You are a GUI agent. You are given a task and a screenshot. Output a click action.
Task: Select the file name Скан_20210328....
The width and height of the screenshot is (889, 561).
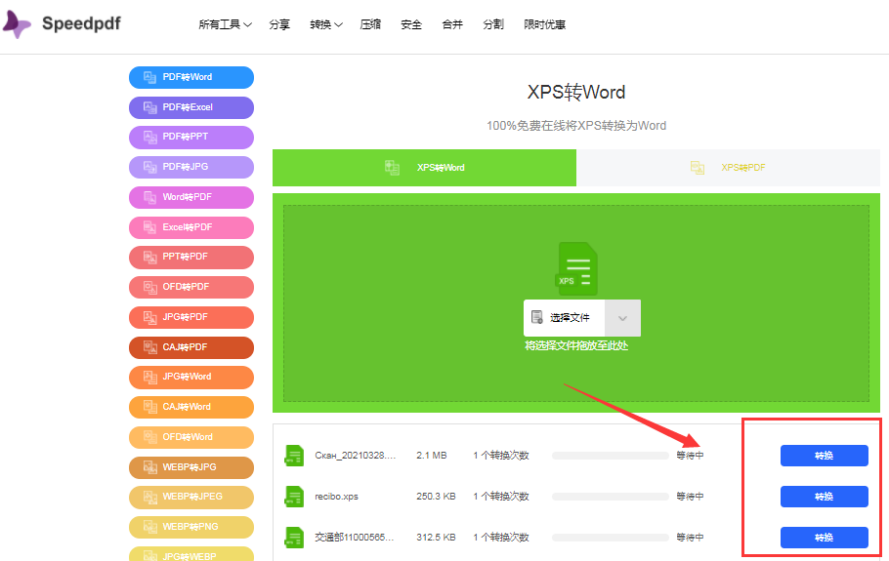point(356,455)
